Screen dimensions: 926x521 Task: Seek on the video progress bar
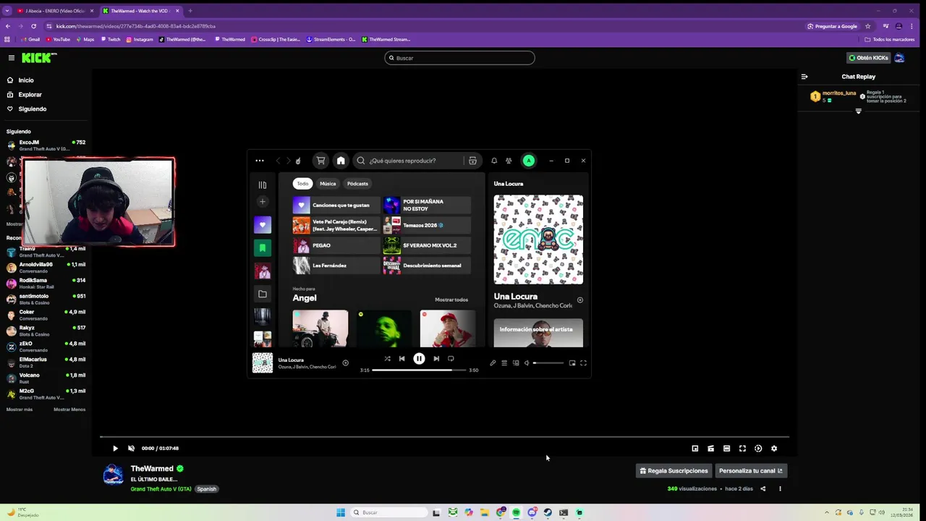click(444, 437)
